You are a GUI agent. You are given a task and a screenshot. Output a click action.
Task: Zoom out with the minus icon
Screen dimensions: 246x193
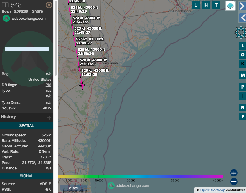(x=234, y=182)
